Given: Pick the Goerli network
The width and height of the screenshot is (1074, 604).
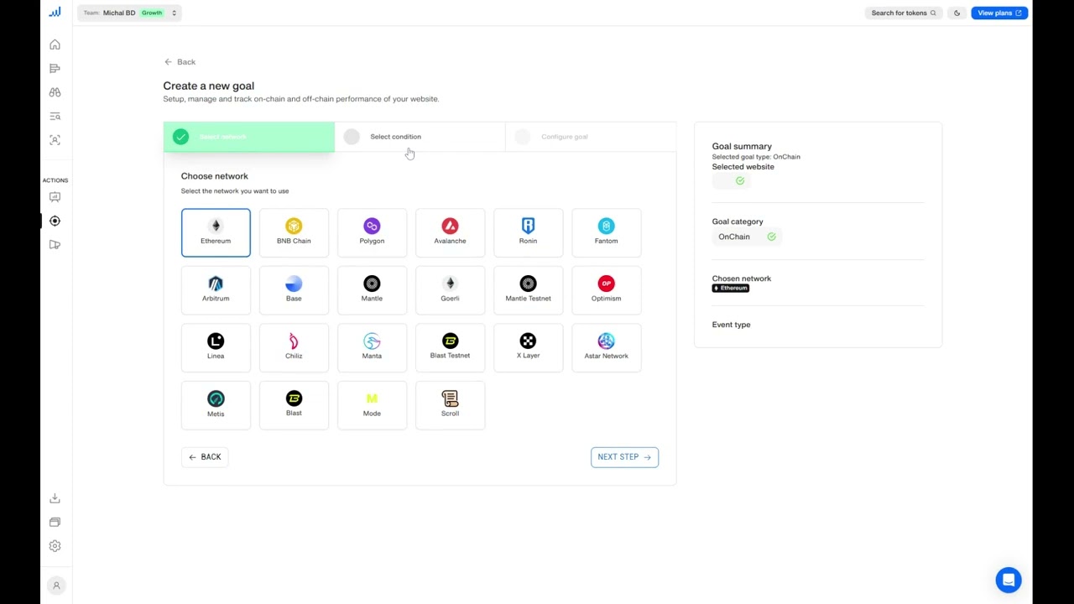Looking at the screenshot, I should [450, 289].
